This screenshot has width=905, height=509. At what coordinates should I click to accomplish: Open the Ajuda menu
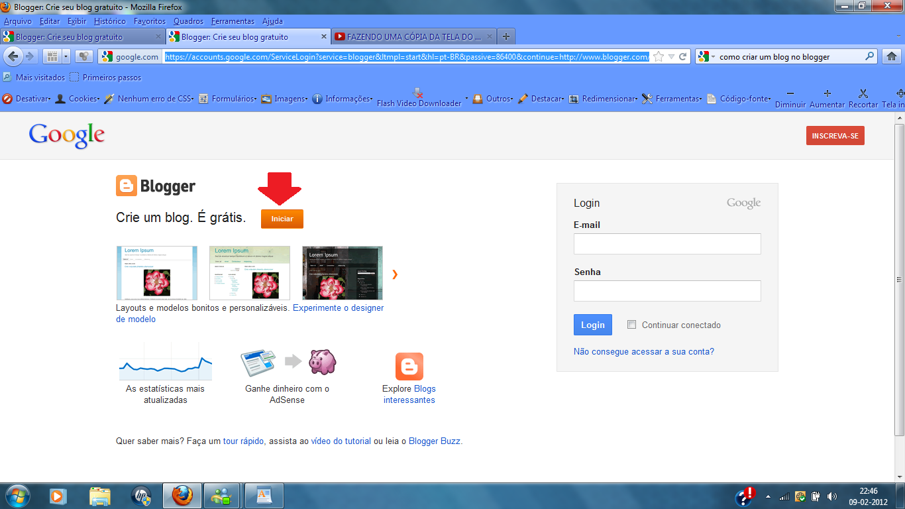tap(272, 21)
